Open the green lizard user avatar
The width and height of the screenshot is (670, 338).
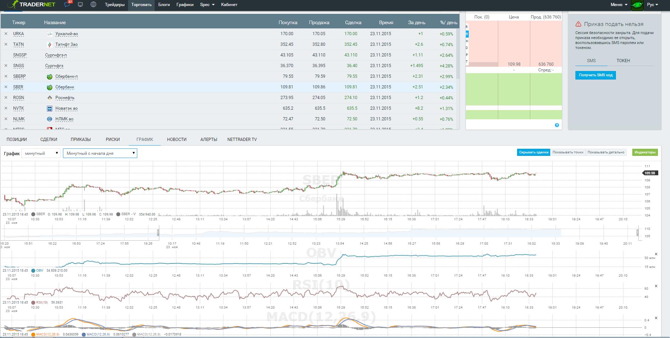coord(637,5)
